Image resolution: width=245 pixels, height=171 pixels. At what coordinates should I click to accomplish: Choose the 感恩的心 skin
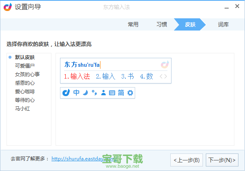pyautogui.click(x=25, y=83)
